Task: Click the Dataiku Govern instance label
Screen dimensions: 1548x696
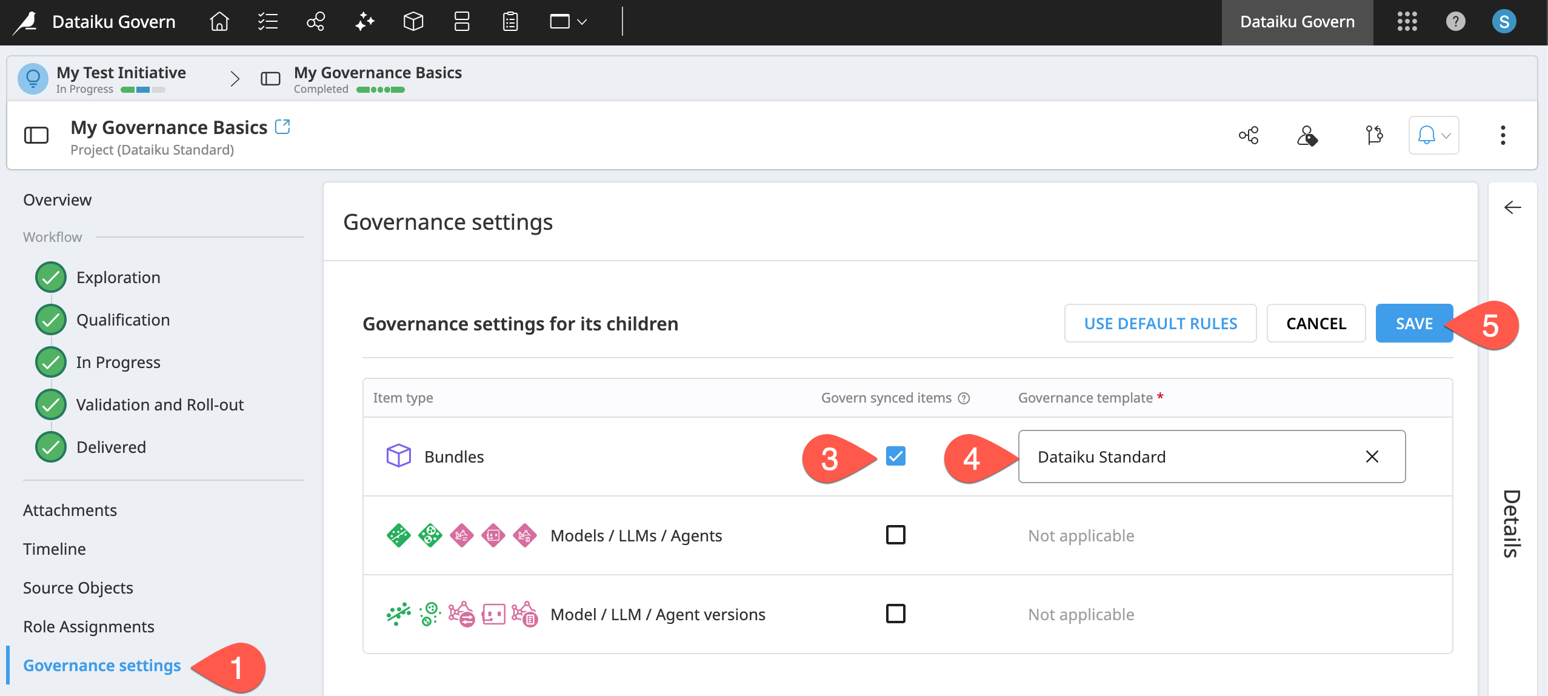Action: (x=1297, y=22)
